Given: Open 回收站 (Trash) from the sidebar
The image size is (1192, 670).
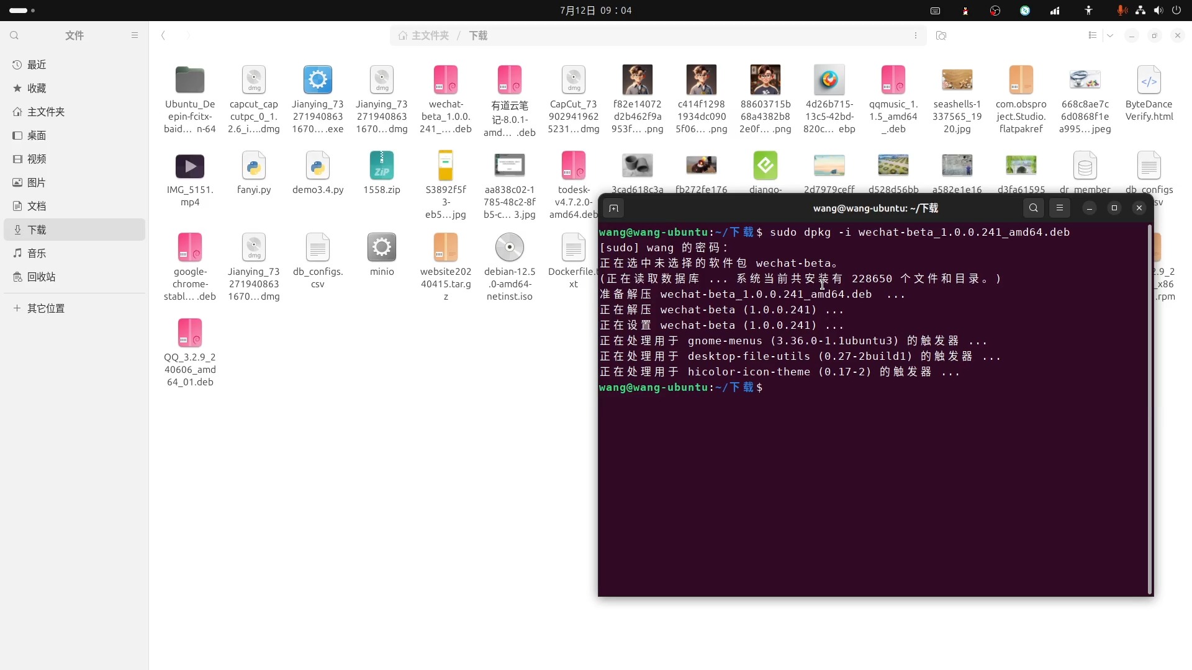Looking at the screenshot, I should point(41,277).
